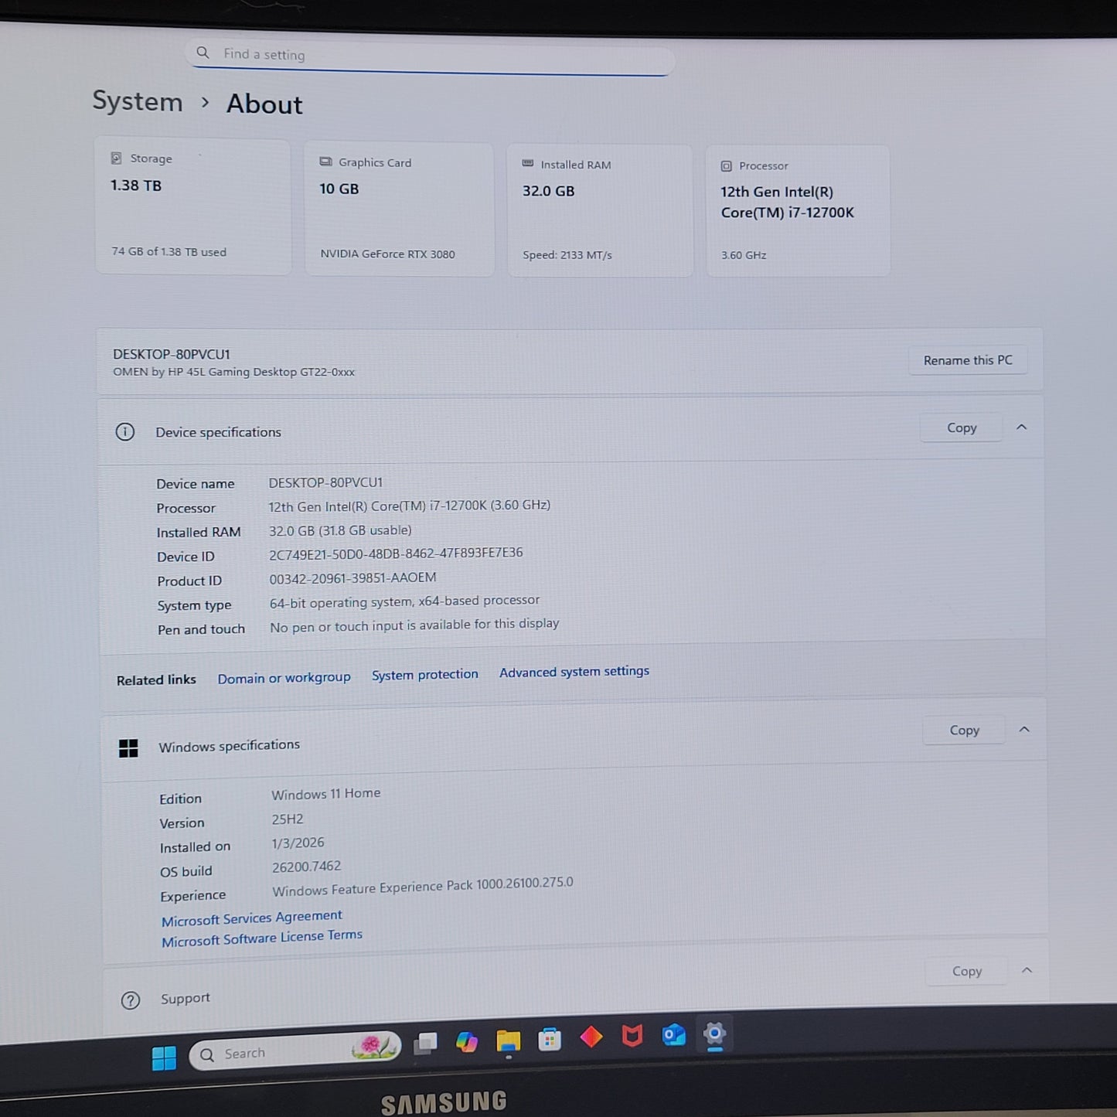Collapse the Windows specifications section
The width and height of the screenshot is (1117, 1117).
(1024, 729)
